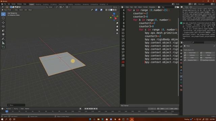Image resolution: width=216 pixels, height=121 pixels.
Task: Open the text editor type dropdown
Action: point(123,7)
